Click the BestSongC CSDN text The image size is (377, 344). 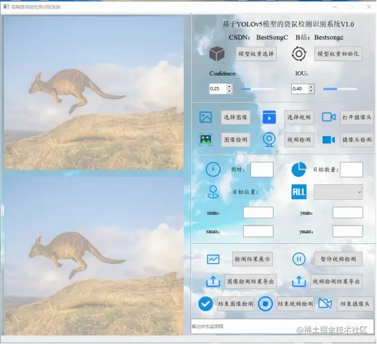[272, 37]
